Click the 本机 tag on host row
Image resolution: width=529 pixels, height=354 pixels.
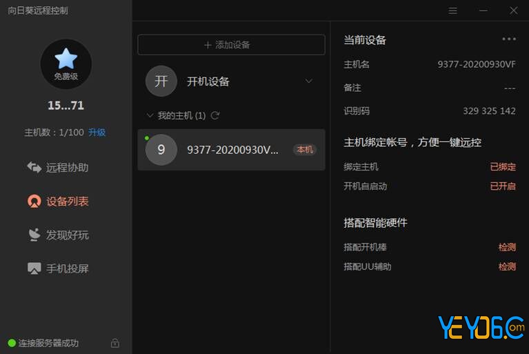[305, 150]
